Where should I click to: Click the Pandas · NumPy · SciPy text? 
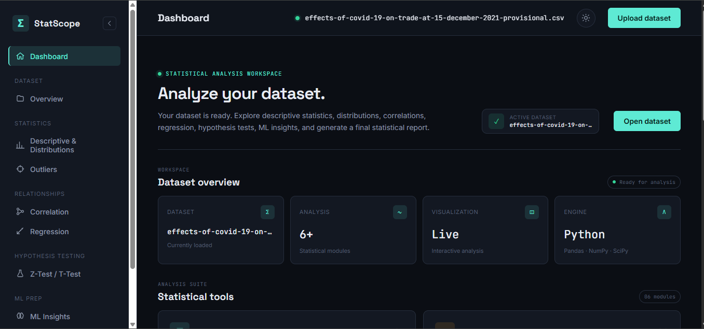pos(596,251)
